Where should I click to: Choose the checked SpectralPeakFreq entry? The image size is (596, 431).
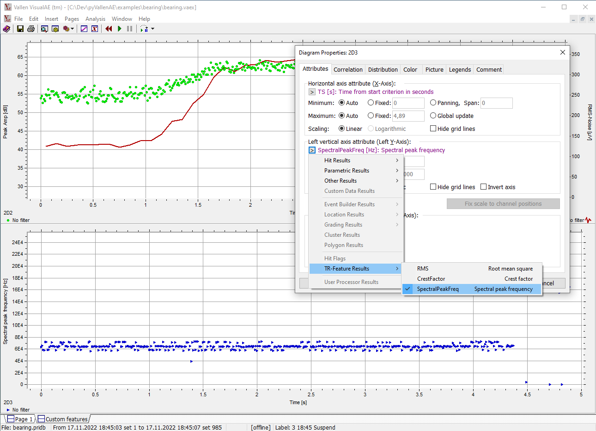[472, 289]
